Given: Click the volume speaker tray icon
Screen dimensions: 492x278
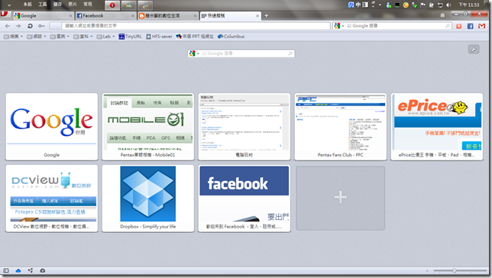Looking at the screenshot, I should (x=448, y=5).
